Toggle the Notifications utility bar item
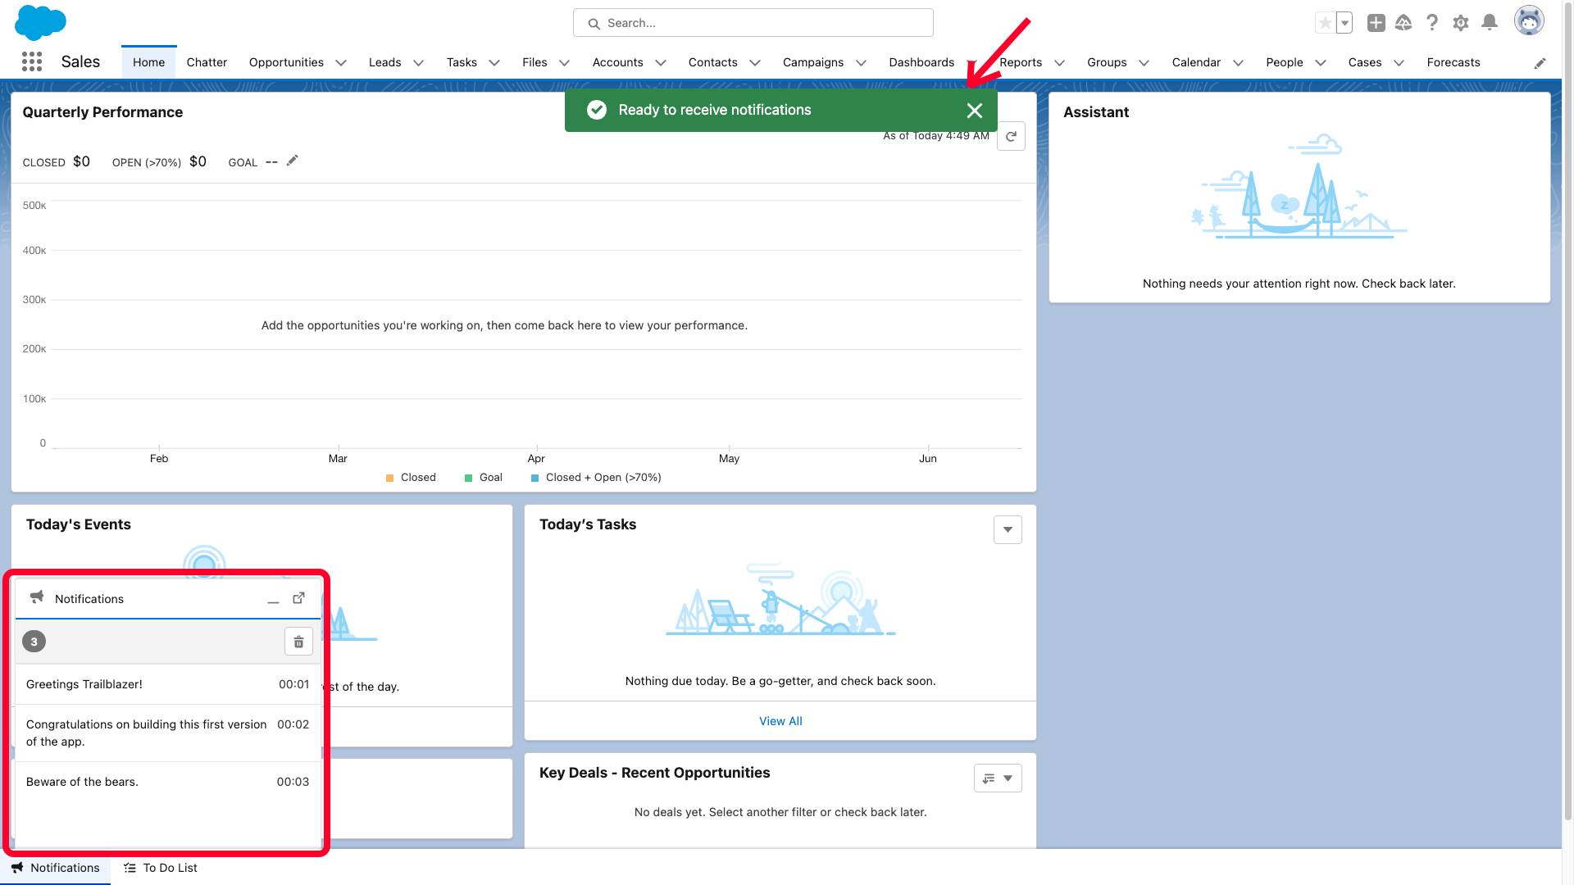The height and width of the screenshot is (885, 1574). click(x=56, y=868)
